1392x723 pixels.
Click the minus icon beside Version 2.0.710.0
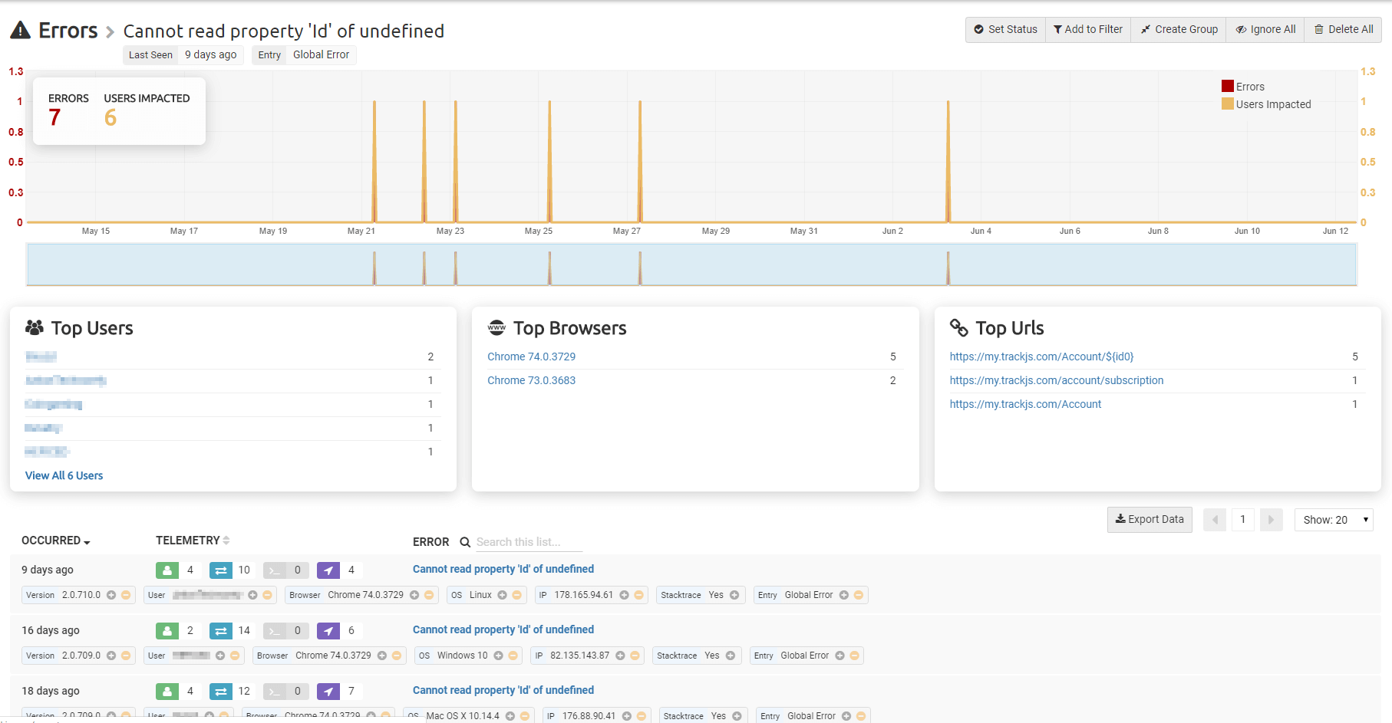(x=126, y=595)
